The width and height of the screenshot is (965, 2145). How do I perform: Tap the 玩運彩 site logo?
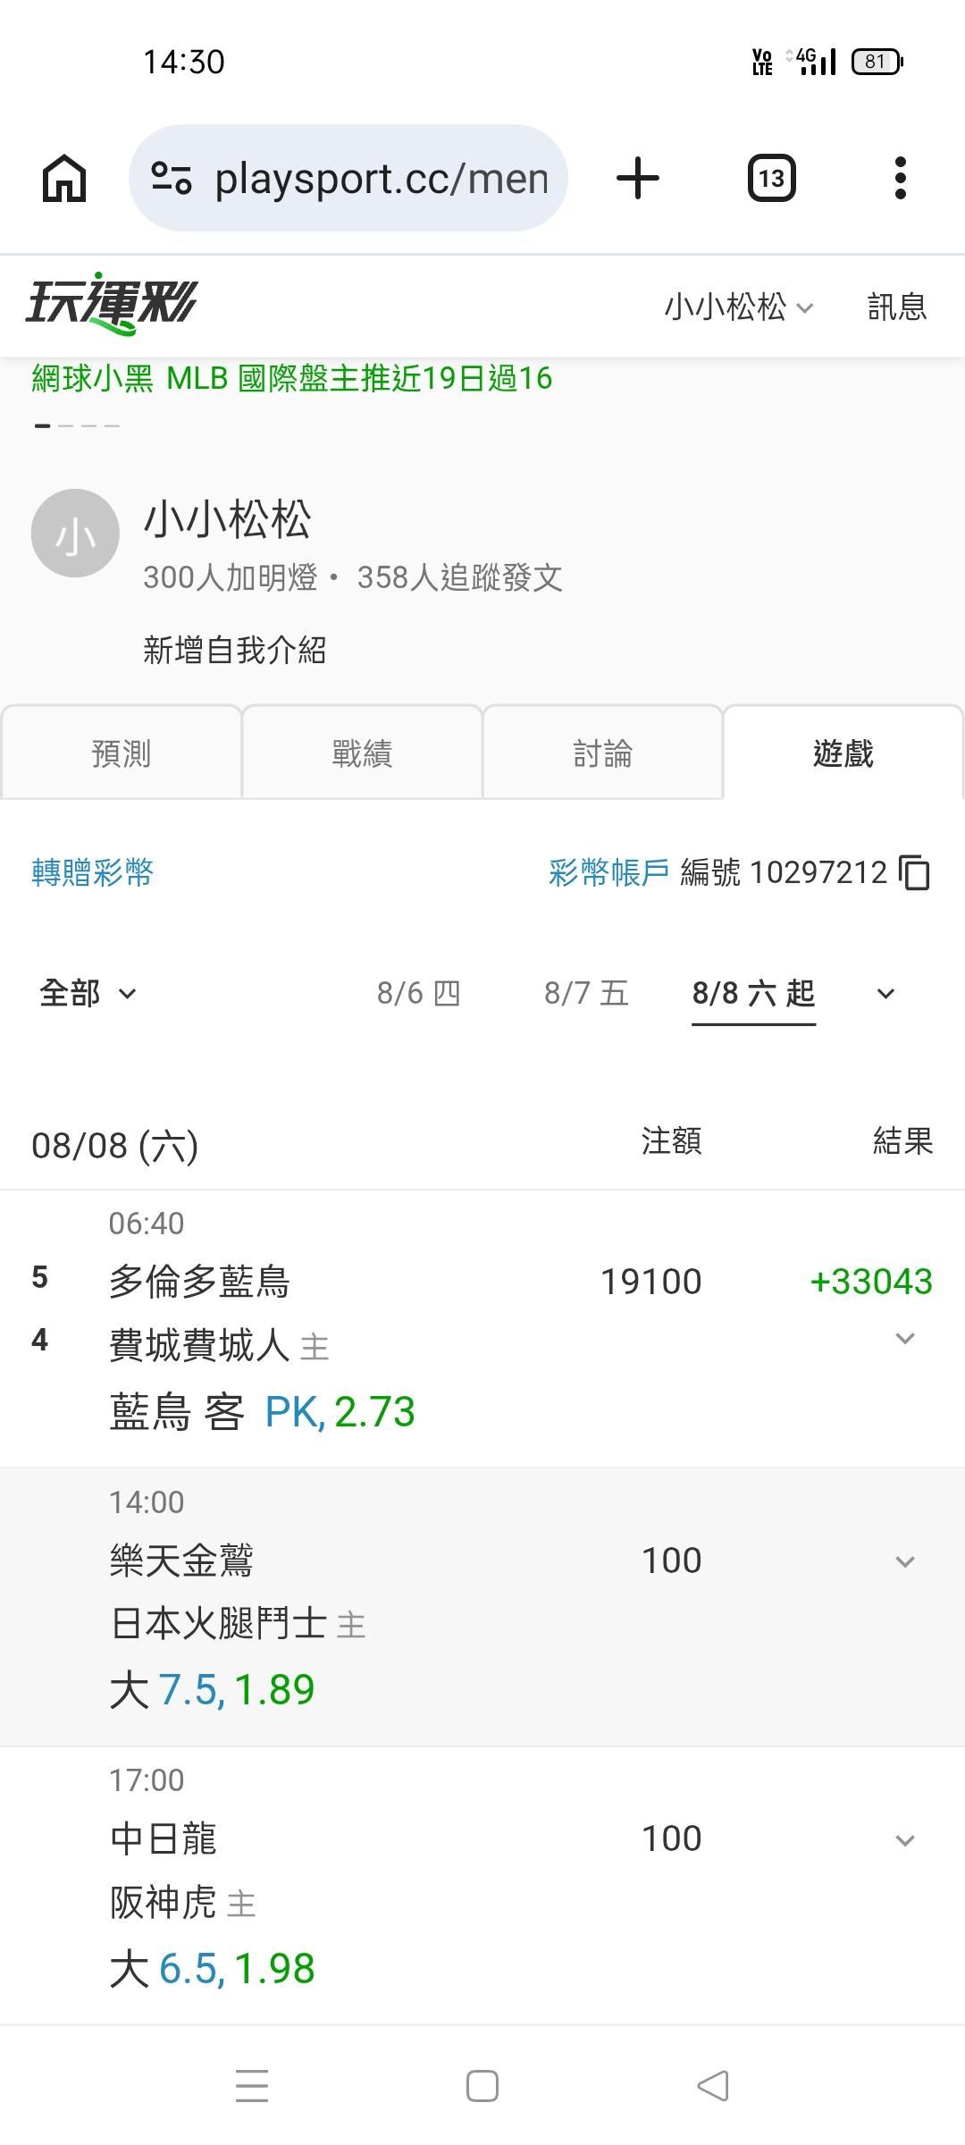point(111,304)
